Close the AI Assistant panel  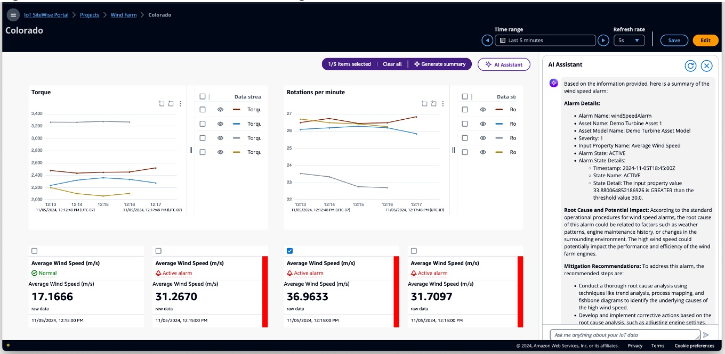706,65
